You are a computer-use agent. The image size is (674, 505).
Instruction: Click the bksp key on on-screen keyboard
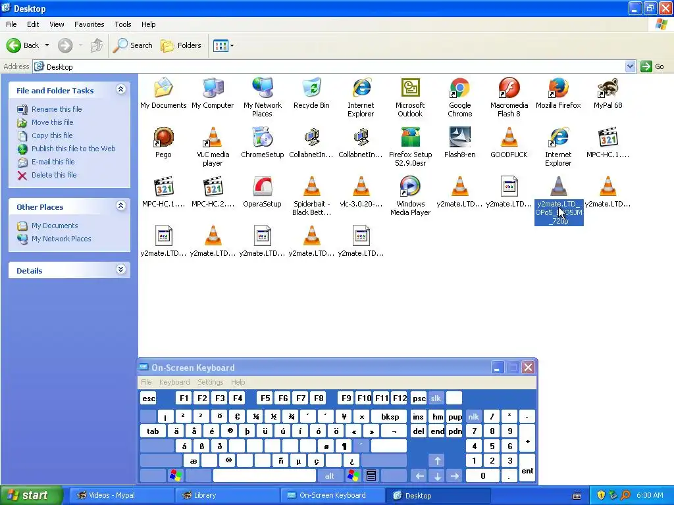pos(390,416)
